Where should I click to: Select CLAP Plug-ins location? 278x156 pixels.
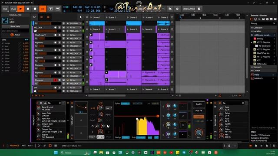pos(263,53)
